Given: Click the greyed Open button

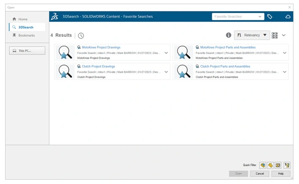Looking at the screenshot, I should tap(239, 174).
